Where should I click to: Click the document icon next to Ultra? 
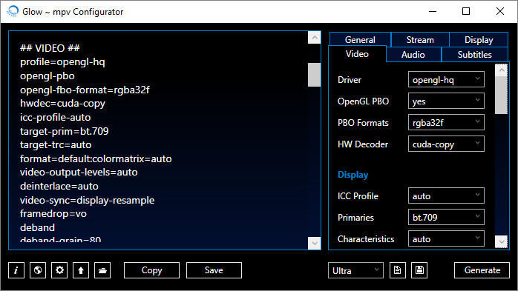click(398, 270)
